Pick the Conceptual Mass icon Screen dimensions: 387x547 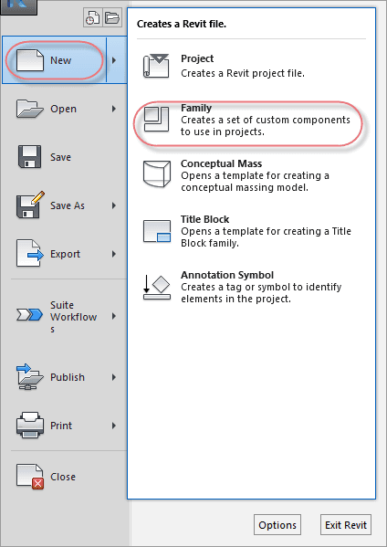(x=157, y=174)
